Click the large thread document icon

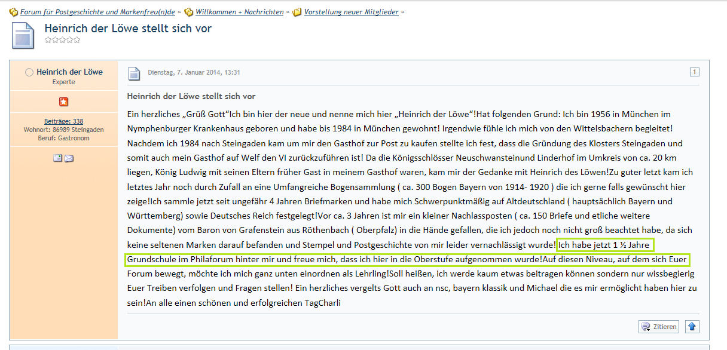click(23, 36)
